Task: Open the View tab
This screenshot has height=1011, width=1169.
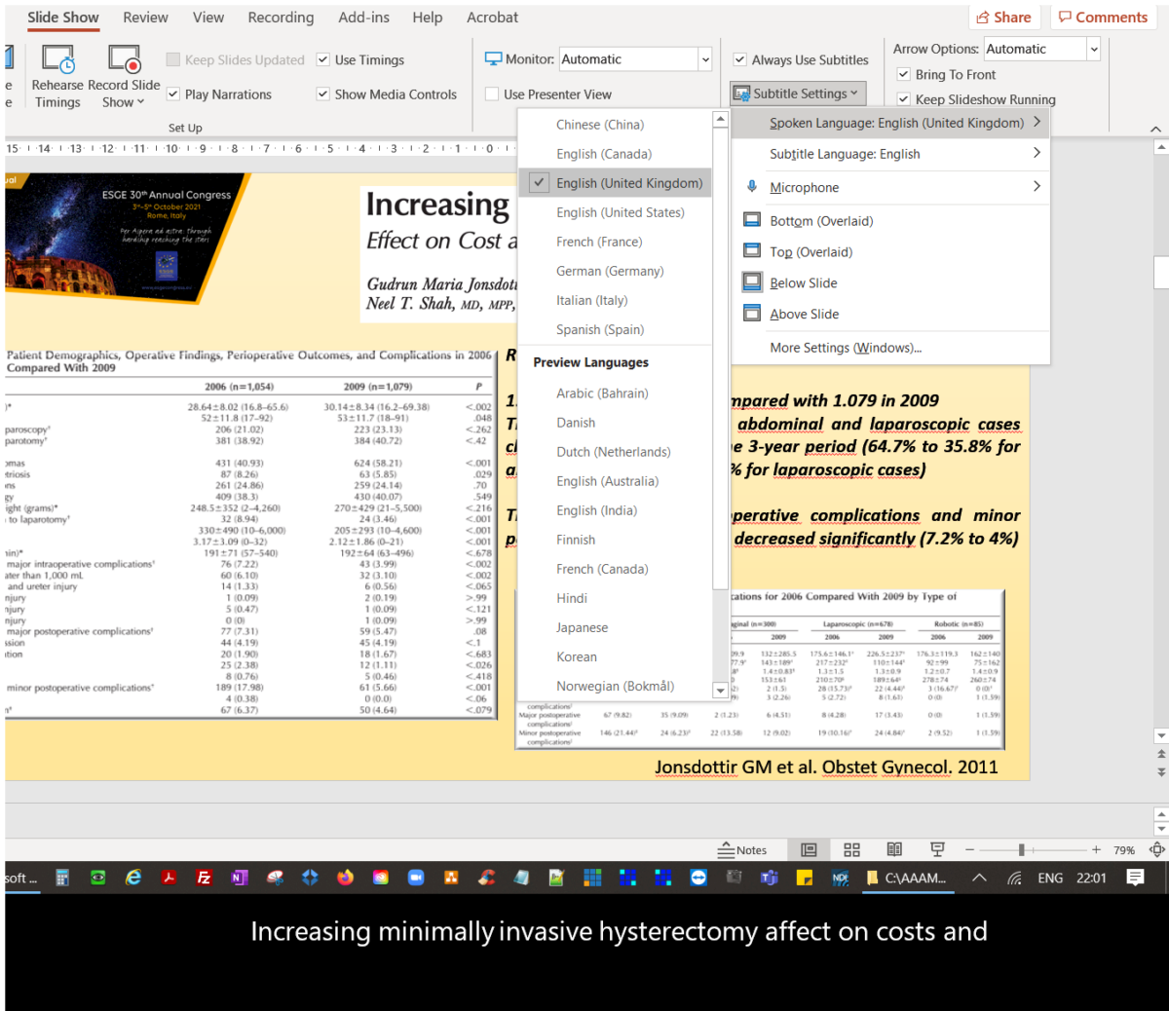Action: 208,18
